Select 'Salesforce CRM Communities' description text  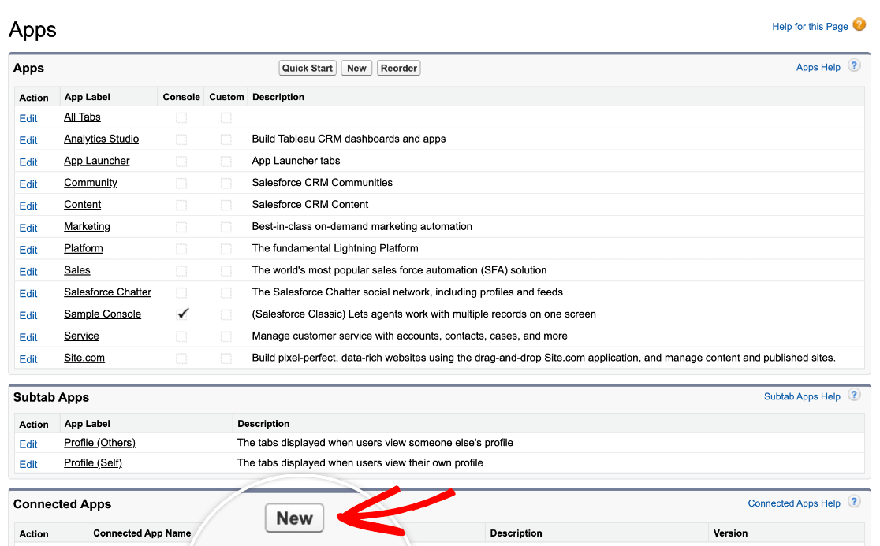pyautogui.click(x=323, y=182)
